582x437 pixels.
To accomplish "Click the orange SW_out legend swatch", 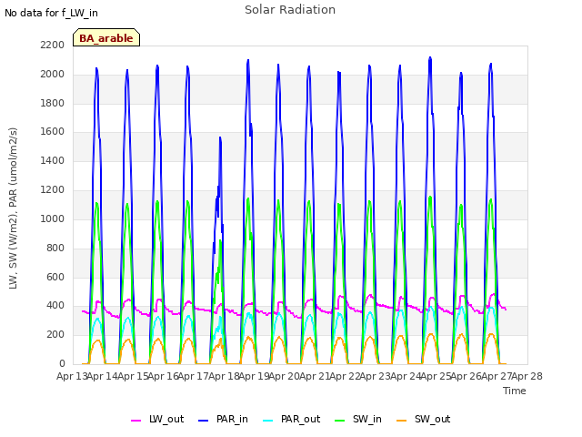I will [x=401, y=421].
